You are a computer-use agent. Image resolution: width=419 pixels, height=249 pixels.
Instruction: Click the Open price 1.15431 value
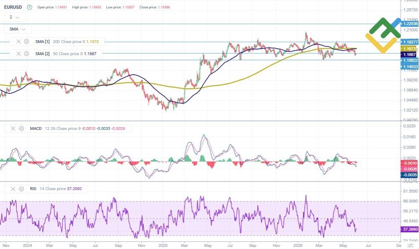[x=61, y=7]
